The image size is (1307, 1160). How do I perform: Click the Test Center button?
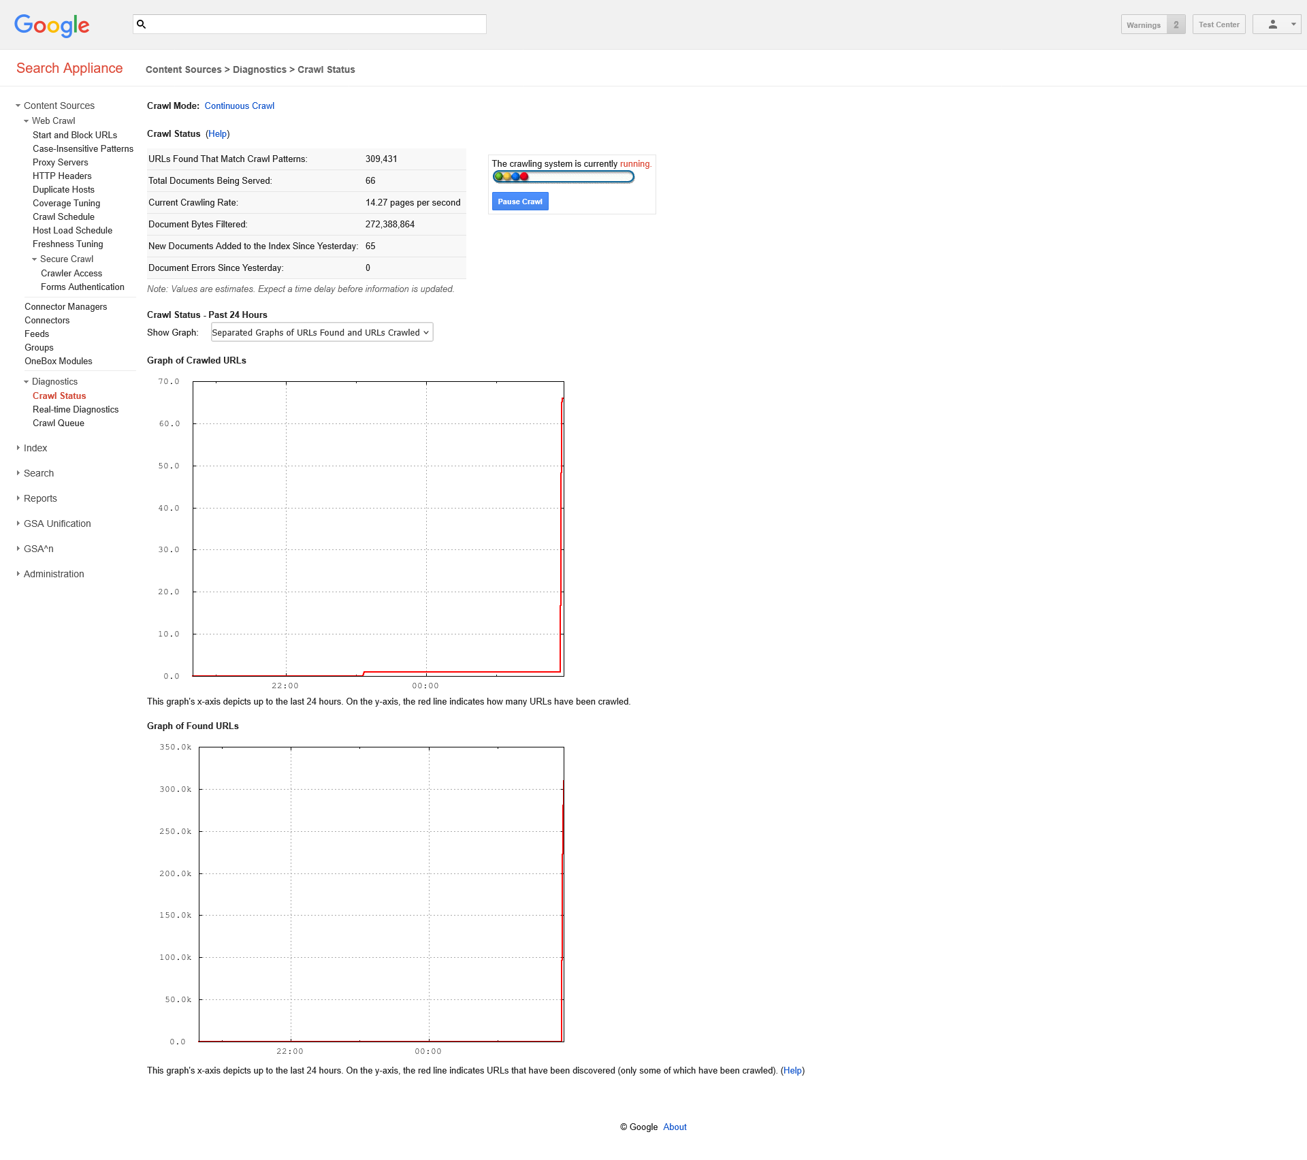(x=1219, y=25)
